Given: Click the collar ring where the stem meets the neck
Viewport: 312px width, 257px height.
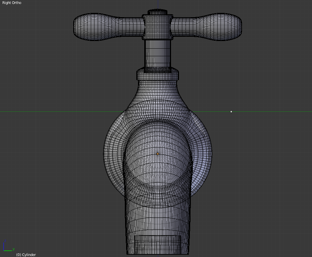Looking at the screenshot, I should [x=157, y=73].
